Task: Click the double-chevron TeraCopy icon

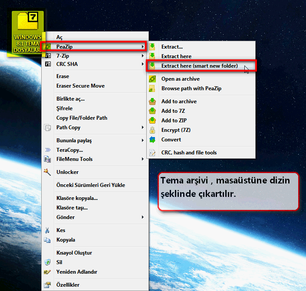Action: (48, 150)
